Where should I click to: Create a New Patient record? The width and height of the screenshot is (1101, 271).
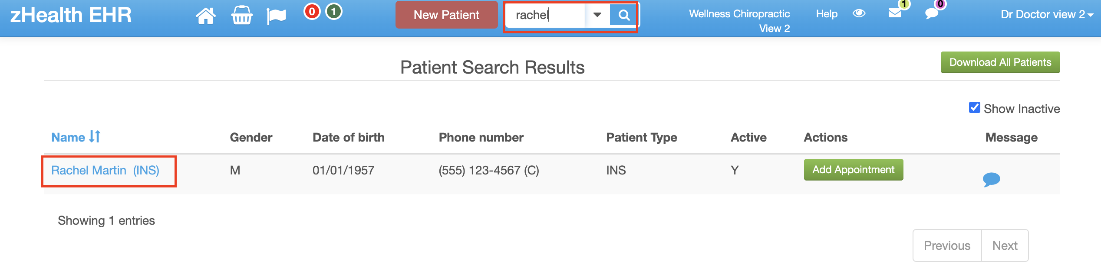pyautogui.click(x=446, y=15)
